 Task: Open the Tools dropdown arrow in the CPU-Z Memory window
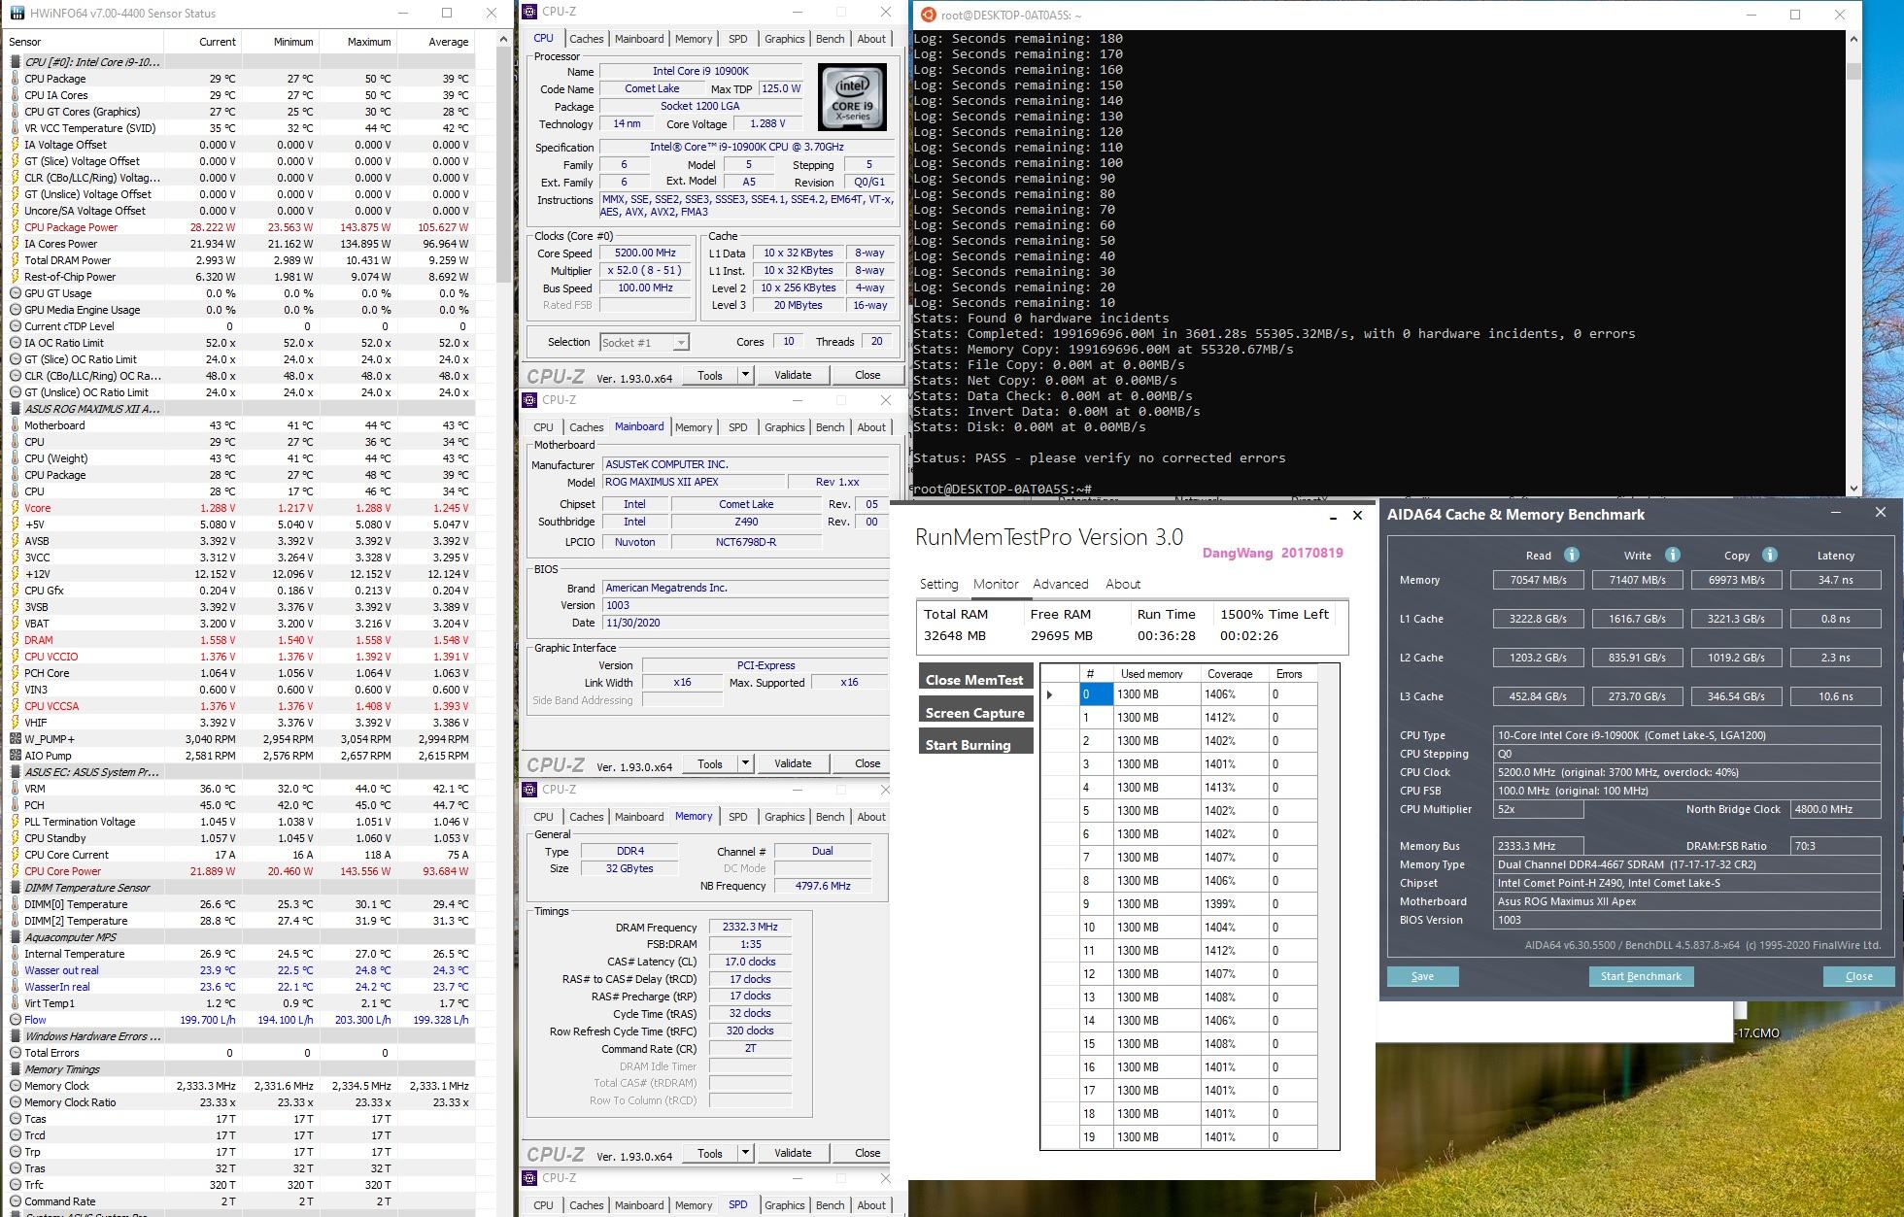(745, 1153)
